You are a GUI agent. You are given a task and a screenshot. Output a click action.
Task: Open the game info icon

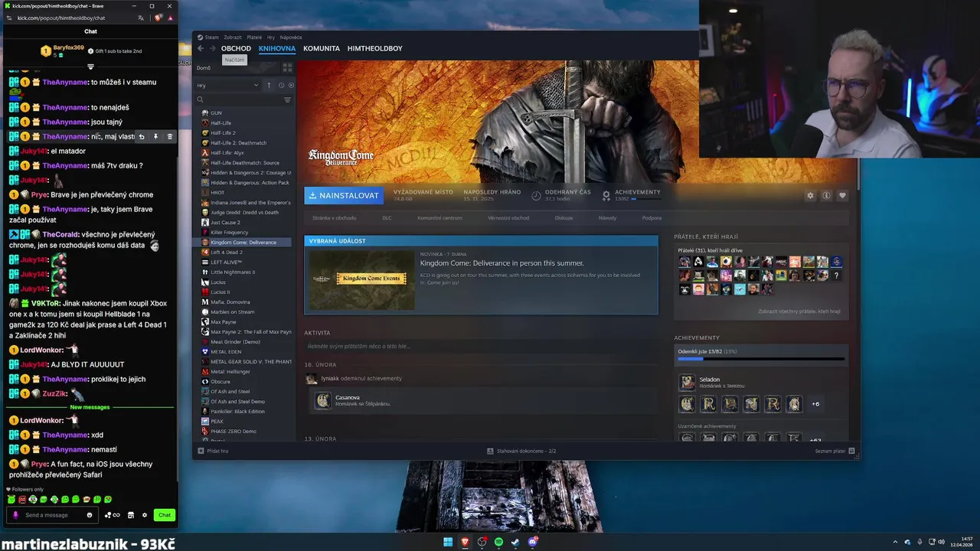point(826,195)
